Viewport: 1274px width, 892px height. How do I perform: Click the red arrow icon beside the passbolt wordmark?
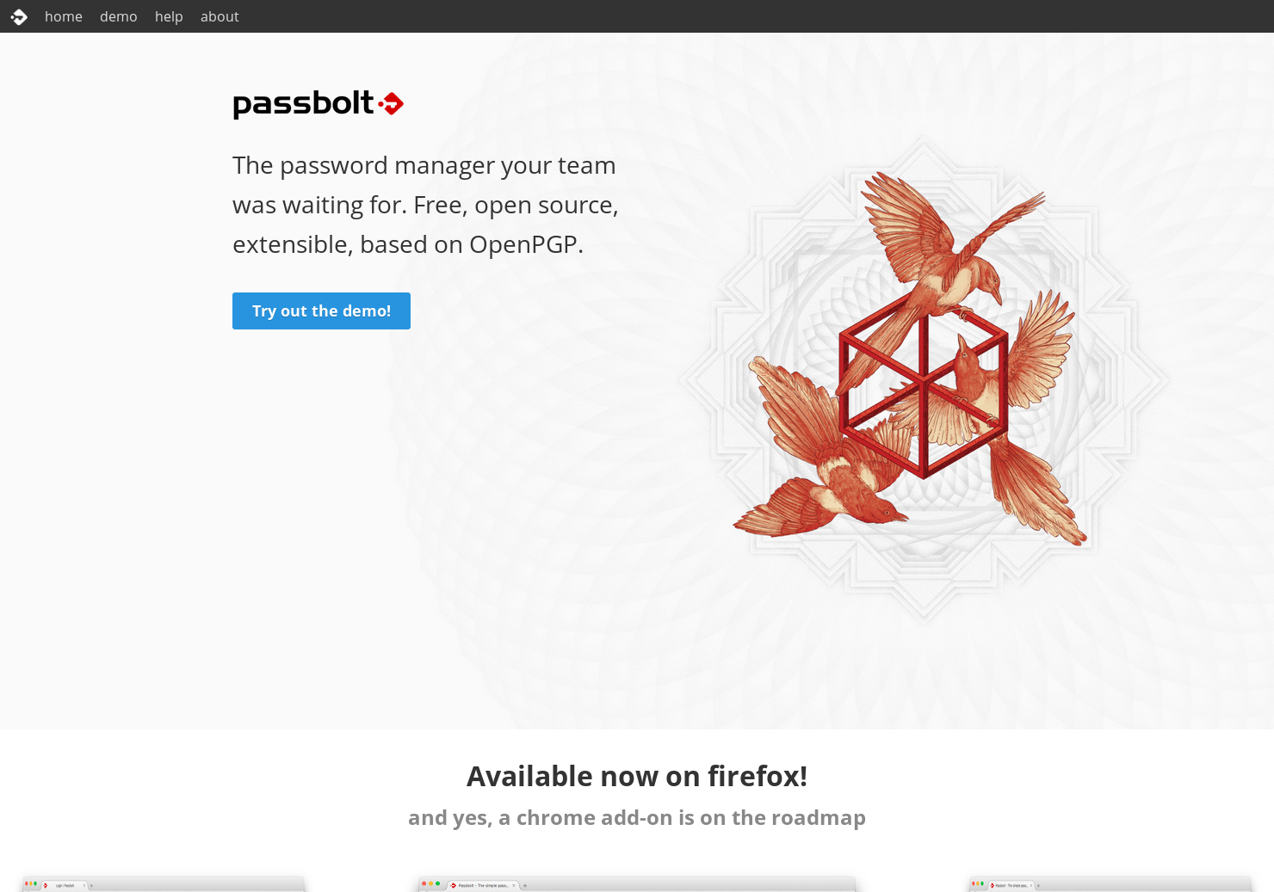393,103
